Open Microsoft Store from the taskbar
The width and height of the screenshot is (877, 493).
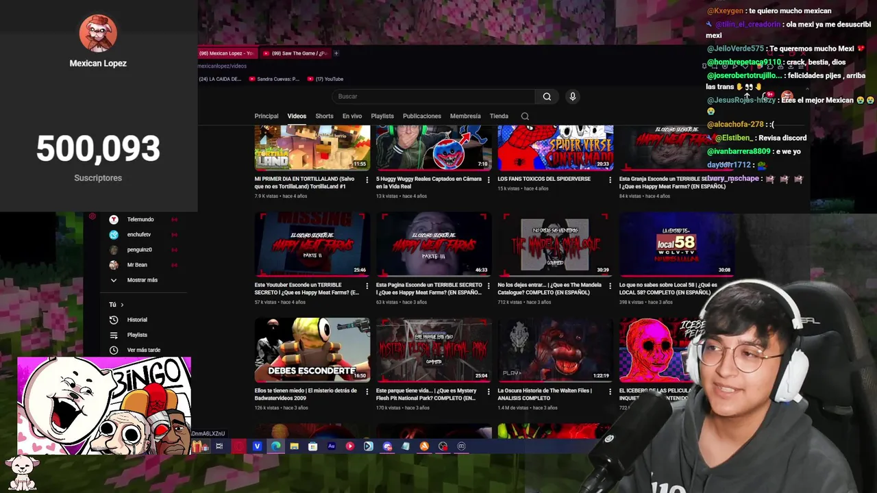pyautogui.click(x=312, y=446)
